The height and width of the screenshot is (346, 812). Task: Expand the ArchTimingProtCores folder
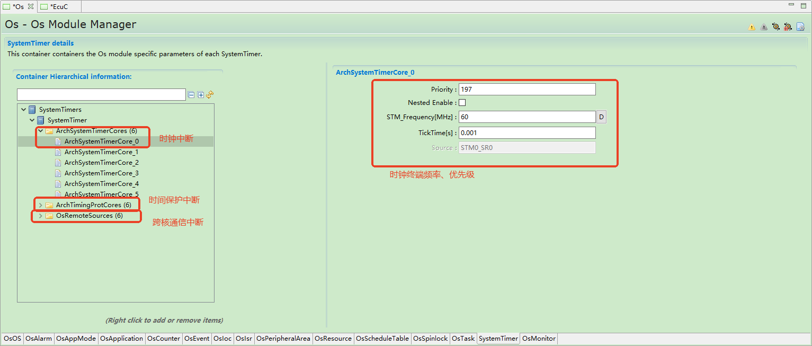point(41,205)
